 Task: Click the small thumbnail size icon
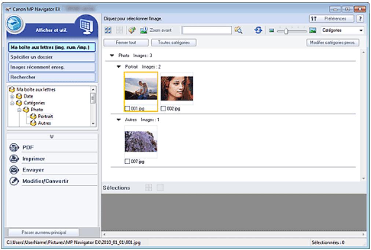271,30
